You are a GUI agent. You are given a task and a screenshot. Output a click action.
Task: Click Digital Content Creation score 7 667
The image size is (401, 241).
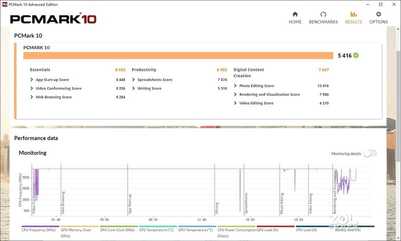pos(324,70)
